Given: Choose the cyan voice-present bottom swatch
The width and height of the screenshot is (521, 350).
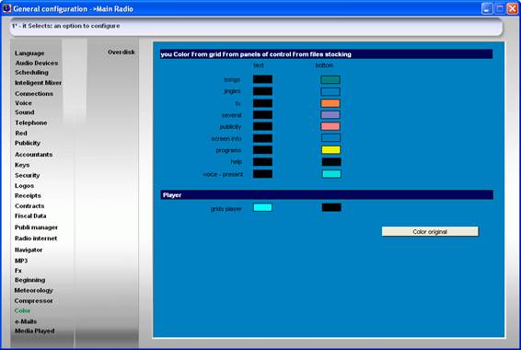Looking at the screenshot, I should click(331, 173).
